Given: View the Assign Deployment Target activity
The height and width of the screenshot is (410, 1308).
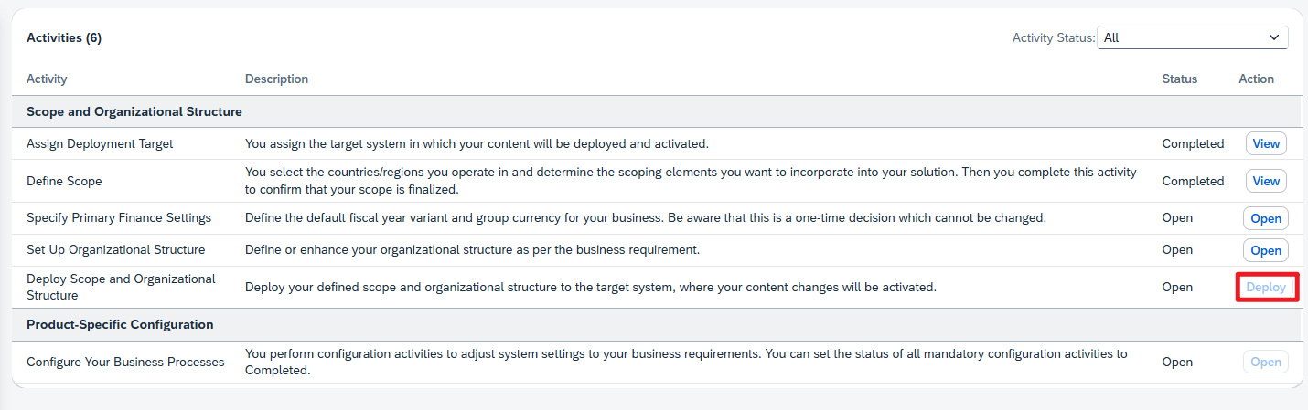Looking at the screenshot, I should coord(1266,143).
